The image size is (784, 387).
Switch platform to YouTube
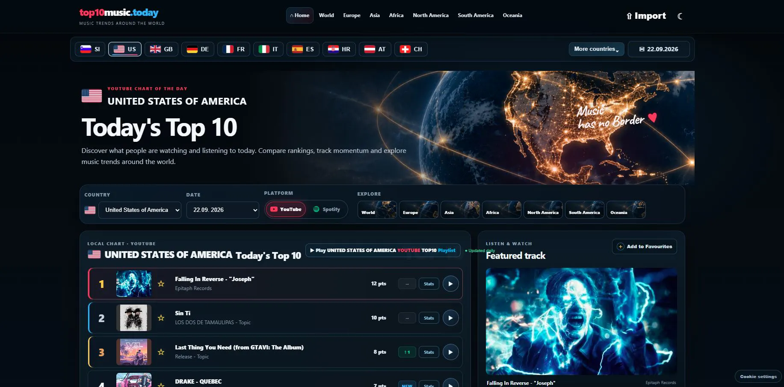click(x=286, y=209)
